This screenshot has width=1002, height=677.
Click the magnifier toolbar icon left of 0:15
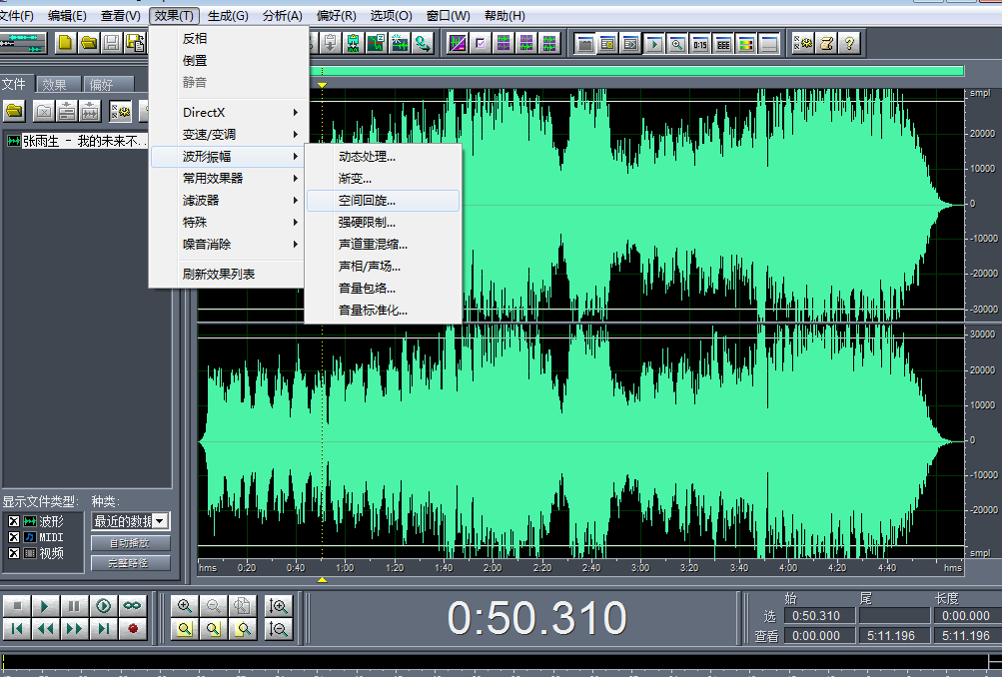[676, 43]
